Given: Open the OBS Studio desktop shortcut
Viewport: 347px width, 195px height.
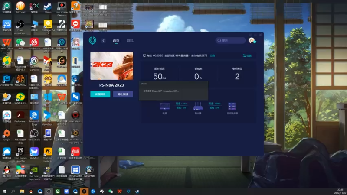Looking at the screenshot, I should click(x=34, y=135).
